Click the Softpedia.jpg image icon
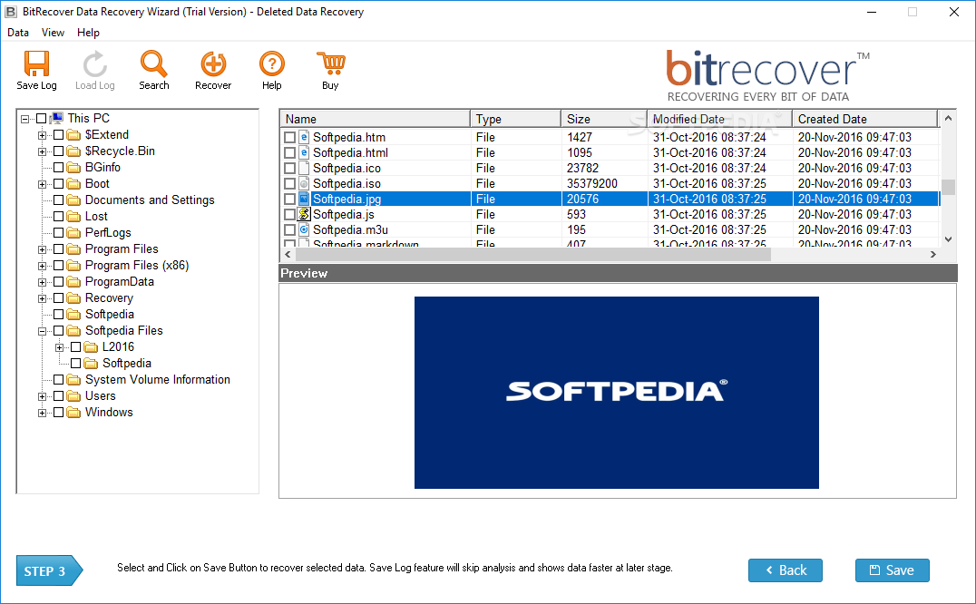 click(x=304, y=199)
